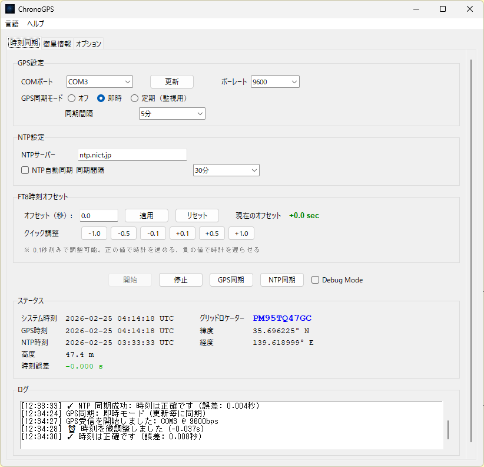Switch to the オプション tab

89,44
